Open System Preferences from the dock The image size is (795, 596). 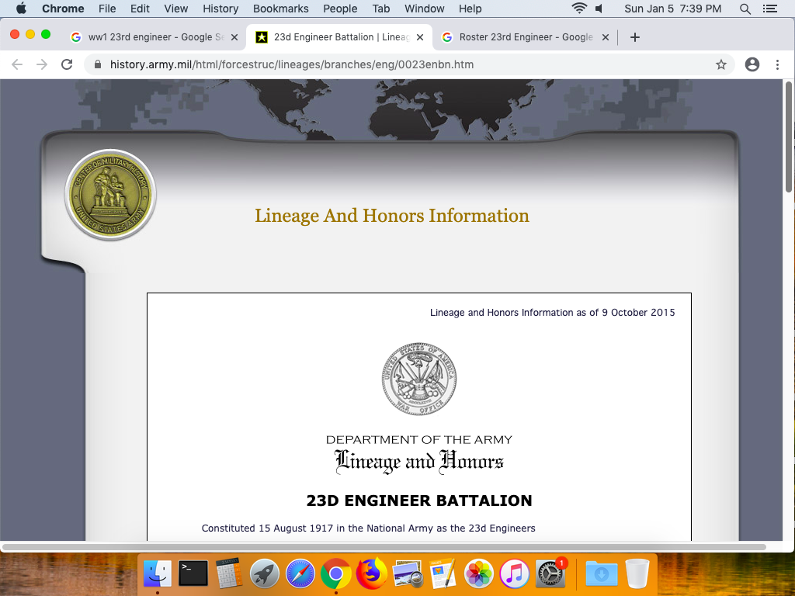(550, 574)
